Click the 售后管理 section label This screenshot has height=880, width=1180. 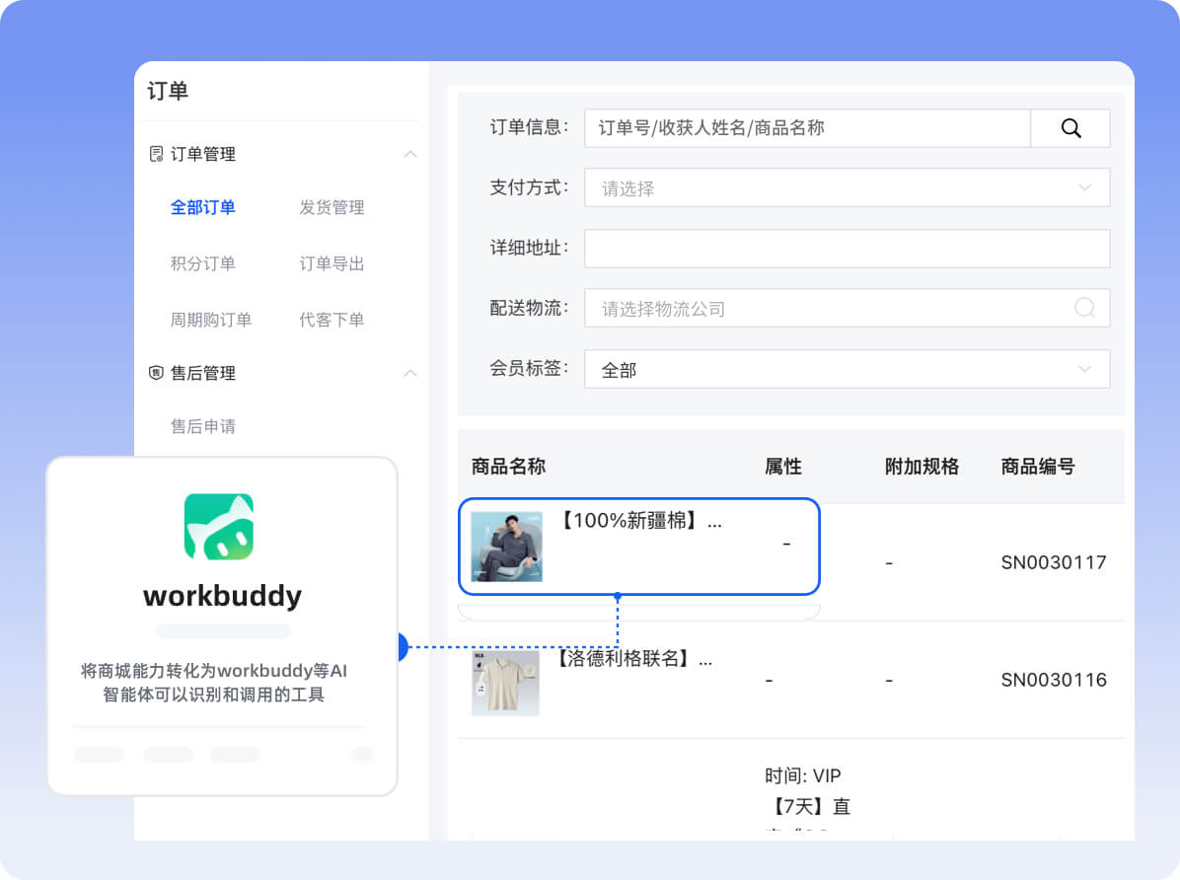[202, 373]
